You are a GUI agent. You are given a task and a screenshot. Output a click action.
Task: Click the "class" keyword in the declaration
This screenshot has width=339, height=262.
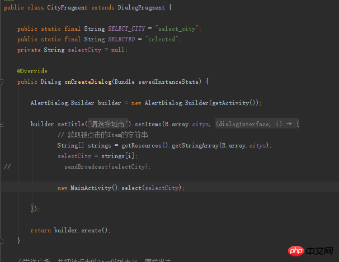coord(36,7)
